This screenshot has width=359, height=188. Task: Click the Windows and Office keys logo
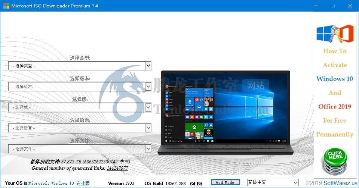pos(335,34)
